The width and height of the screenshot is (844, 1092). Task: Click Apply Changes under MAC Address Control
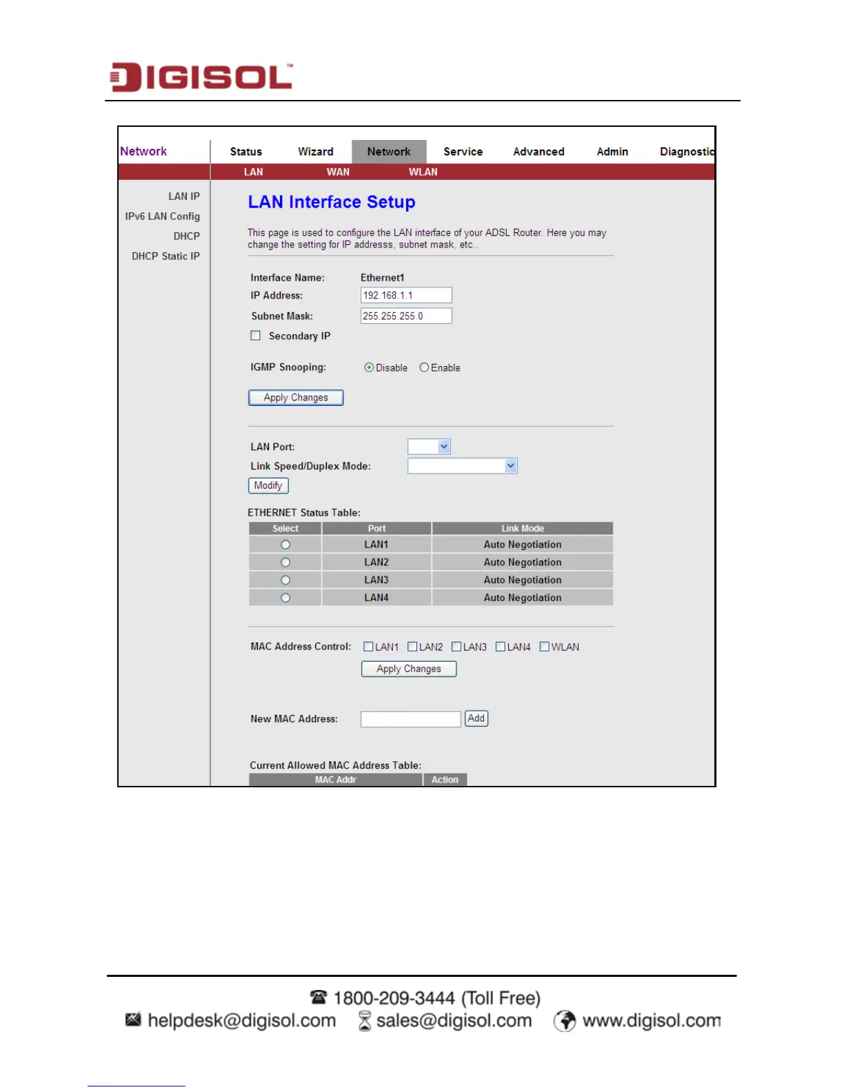point(409,669)
